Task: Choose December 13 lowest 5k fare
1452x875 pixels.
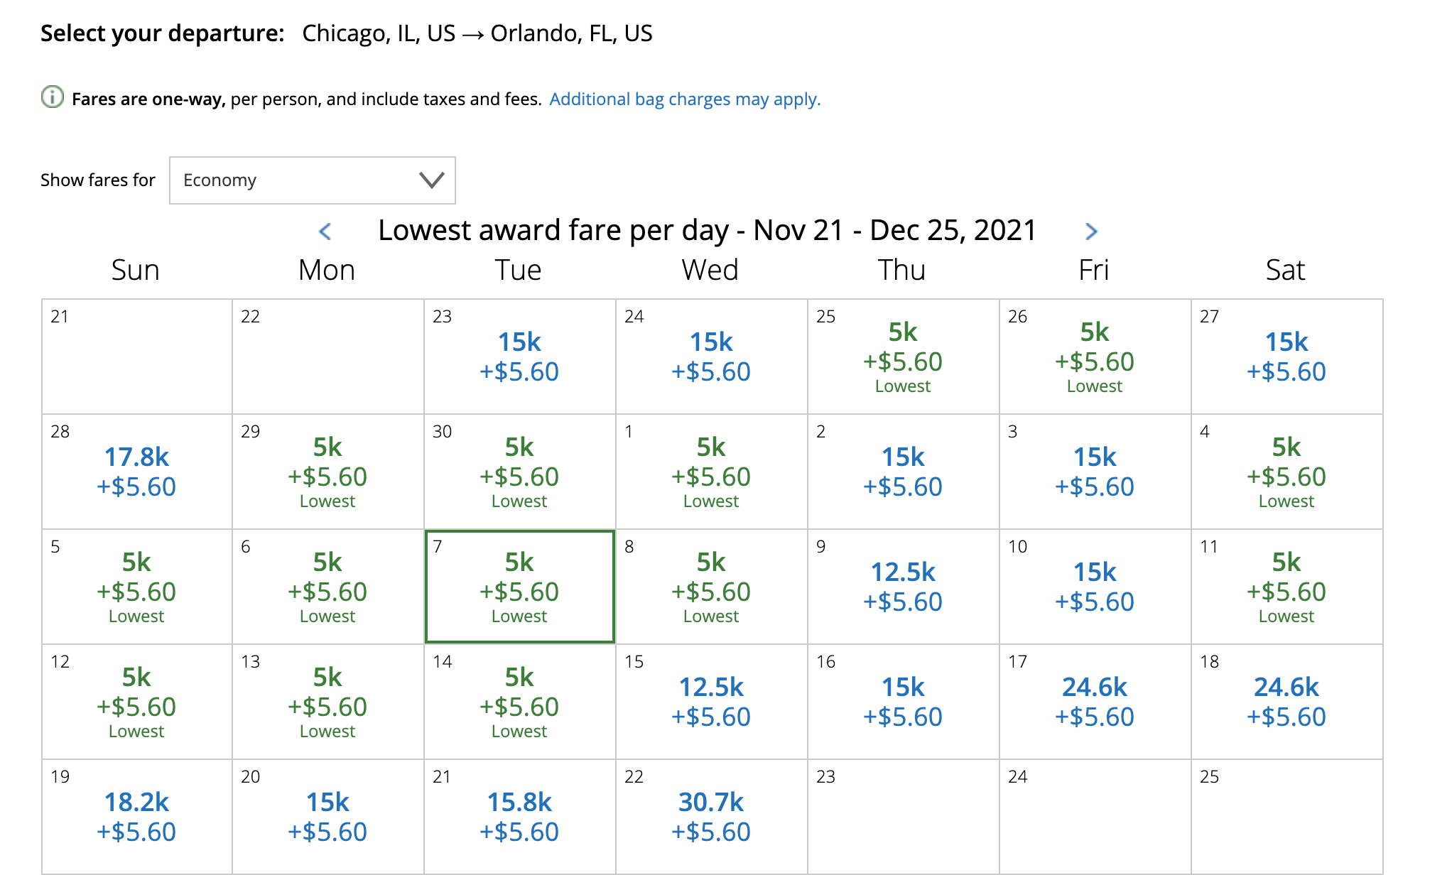Action: pyautogui.click(x=328, y=702)
